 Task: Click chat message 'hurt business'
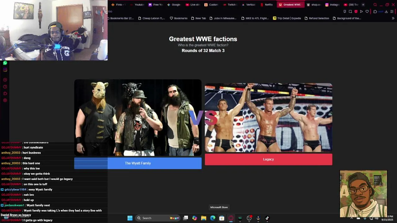[31, 153]
